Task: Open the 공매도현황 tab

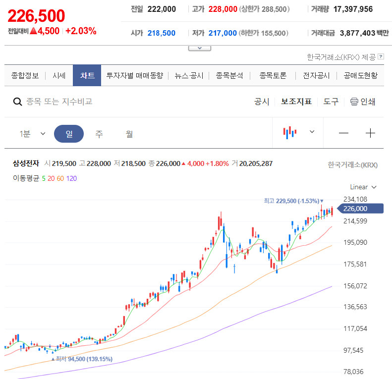Action: click(x=360, y=75)
